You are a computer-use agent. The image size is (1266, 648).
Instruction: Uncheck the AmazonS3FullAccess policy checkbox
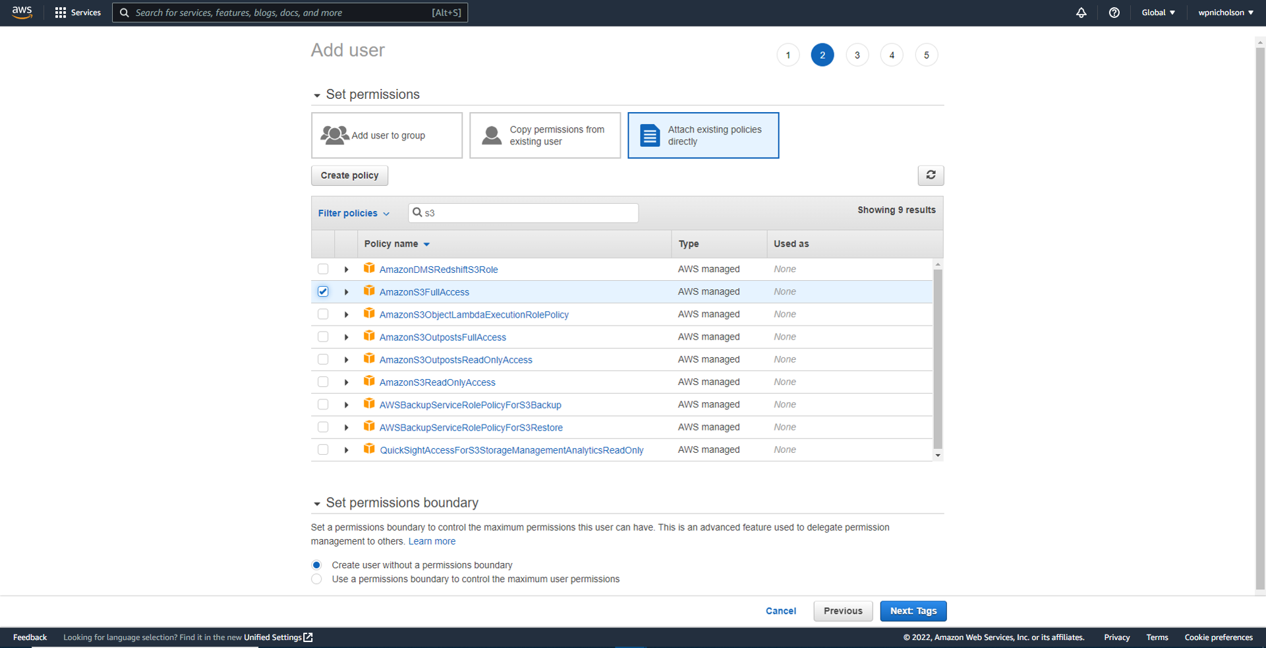pyautogui.click(x=322, y=291)
